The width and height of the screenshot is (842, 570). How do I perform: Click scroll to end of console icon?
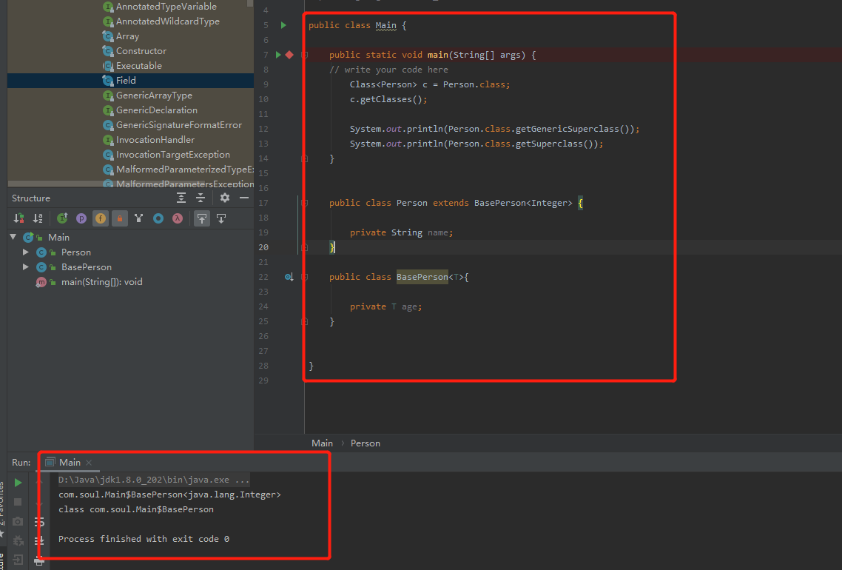[x=39, y=540]
